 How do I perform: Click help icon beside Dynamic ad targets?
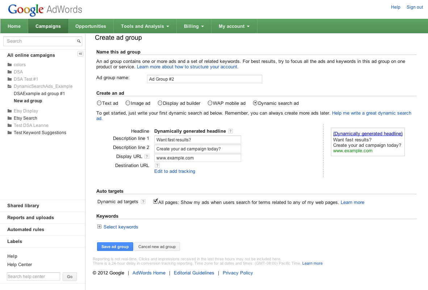[x=143, y=202]
